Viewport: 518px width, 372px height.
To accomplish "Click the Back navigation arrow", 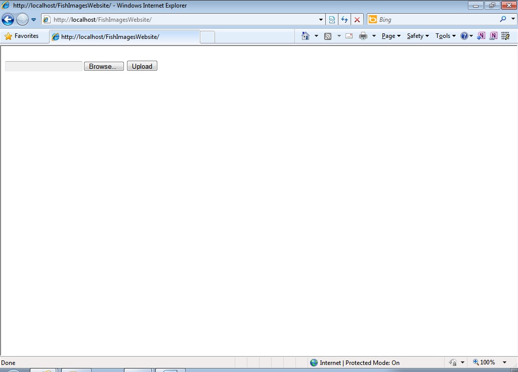I will click(x=8, y=20).
